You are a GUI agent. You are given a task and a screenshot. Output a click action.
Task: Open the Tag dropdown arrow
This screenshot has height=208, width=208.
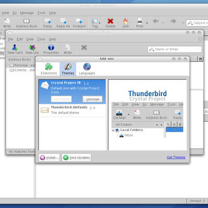coord(99,23)
